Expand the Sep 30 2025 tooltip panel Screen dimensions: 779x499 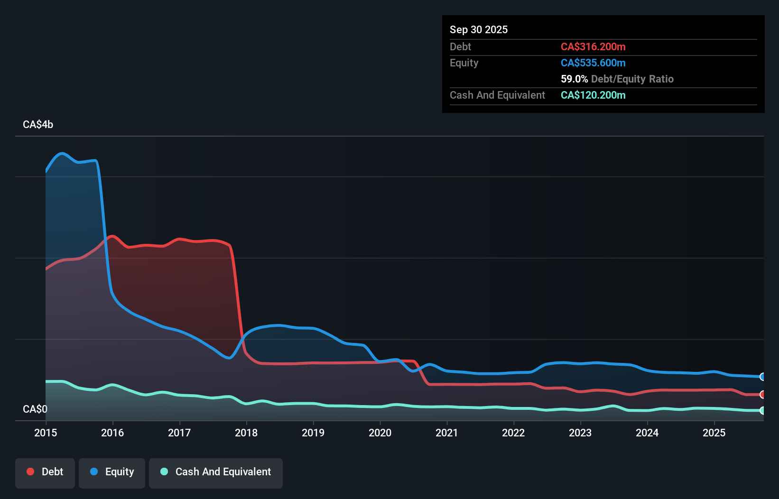(x=479, y=29)
